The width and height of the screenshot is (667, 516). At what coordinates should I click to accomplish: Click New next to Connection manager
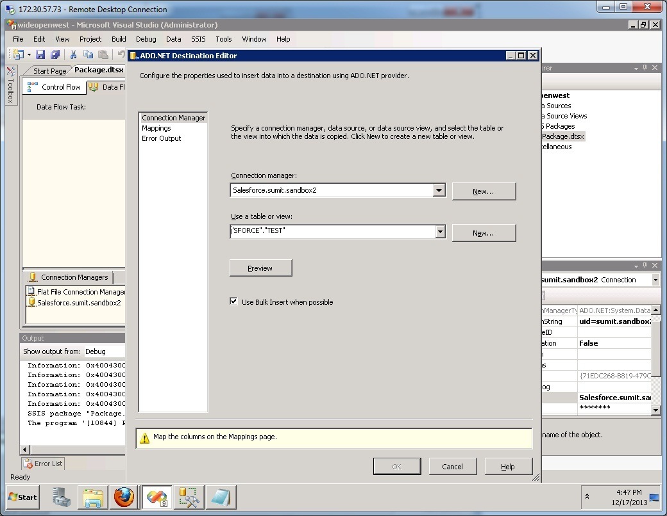point(484,191)
